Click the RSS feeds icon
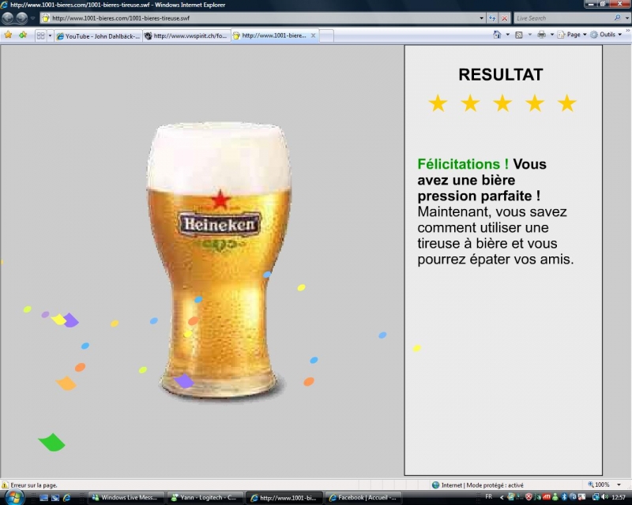The height and width of the screenshot is (505, 632). tap(519, 35)
